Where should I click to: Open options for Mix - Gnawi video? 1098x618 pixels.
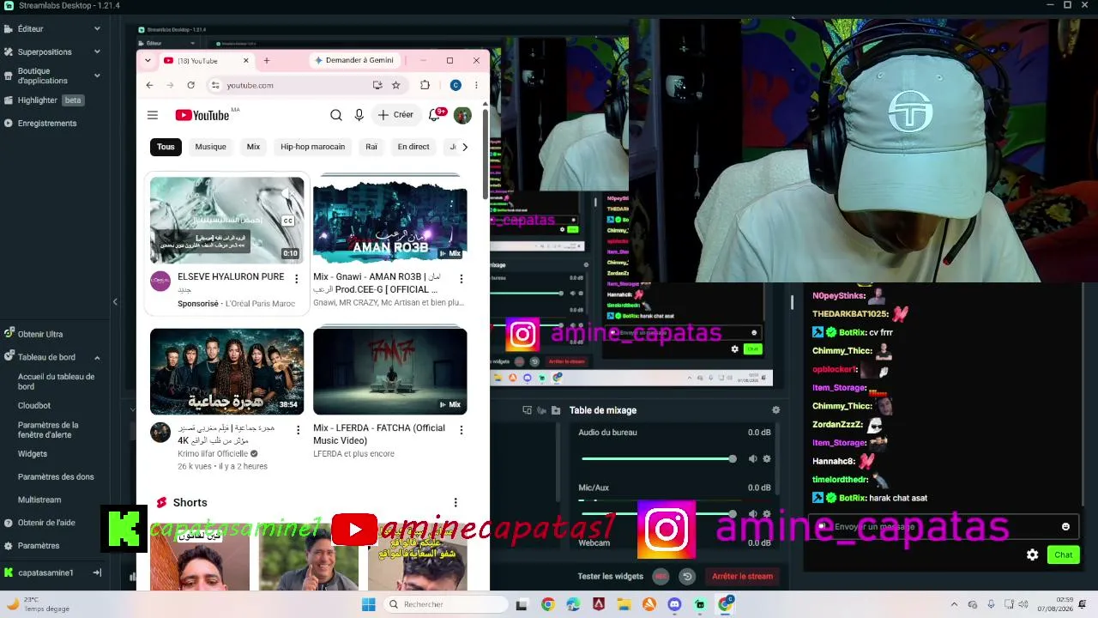461,279
